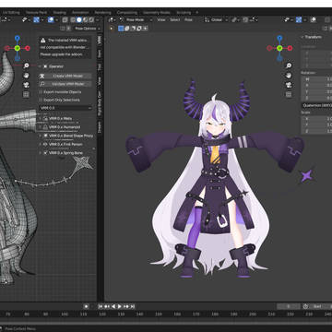Click the use preview range clock icon
The width and height of the screenshot is (332, 332).
tap(305, 306)
